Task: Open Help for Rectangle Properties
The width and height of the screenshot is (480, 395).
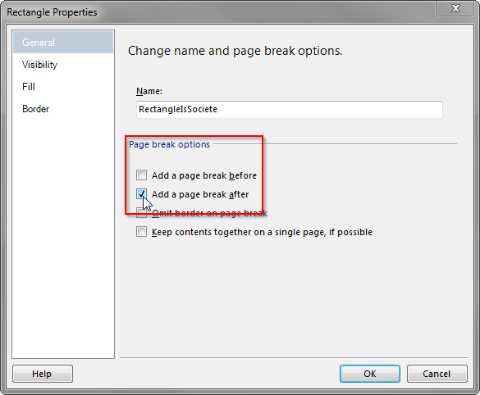Action: (x=43, y=374)
